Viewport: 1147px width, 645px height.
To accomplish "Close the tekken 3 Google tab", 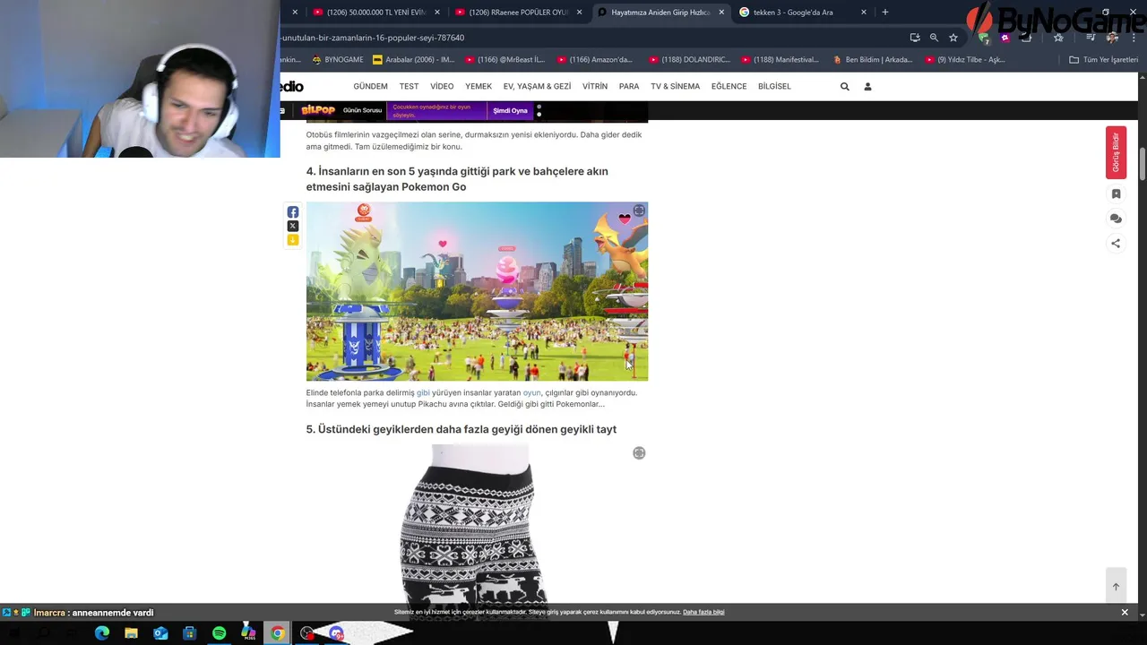I will tap(864, 13).
